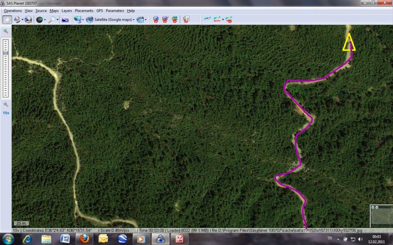Toggle the cache source globe button
Screen dimensions: 393x245
[x=39, y=20]
